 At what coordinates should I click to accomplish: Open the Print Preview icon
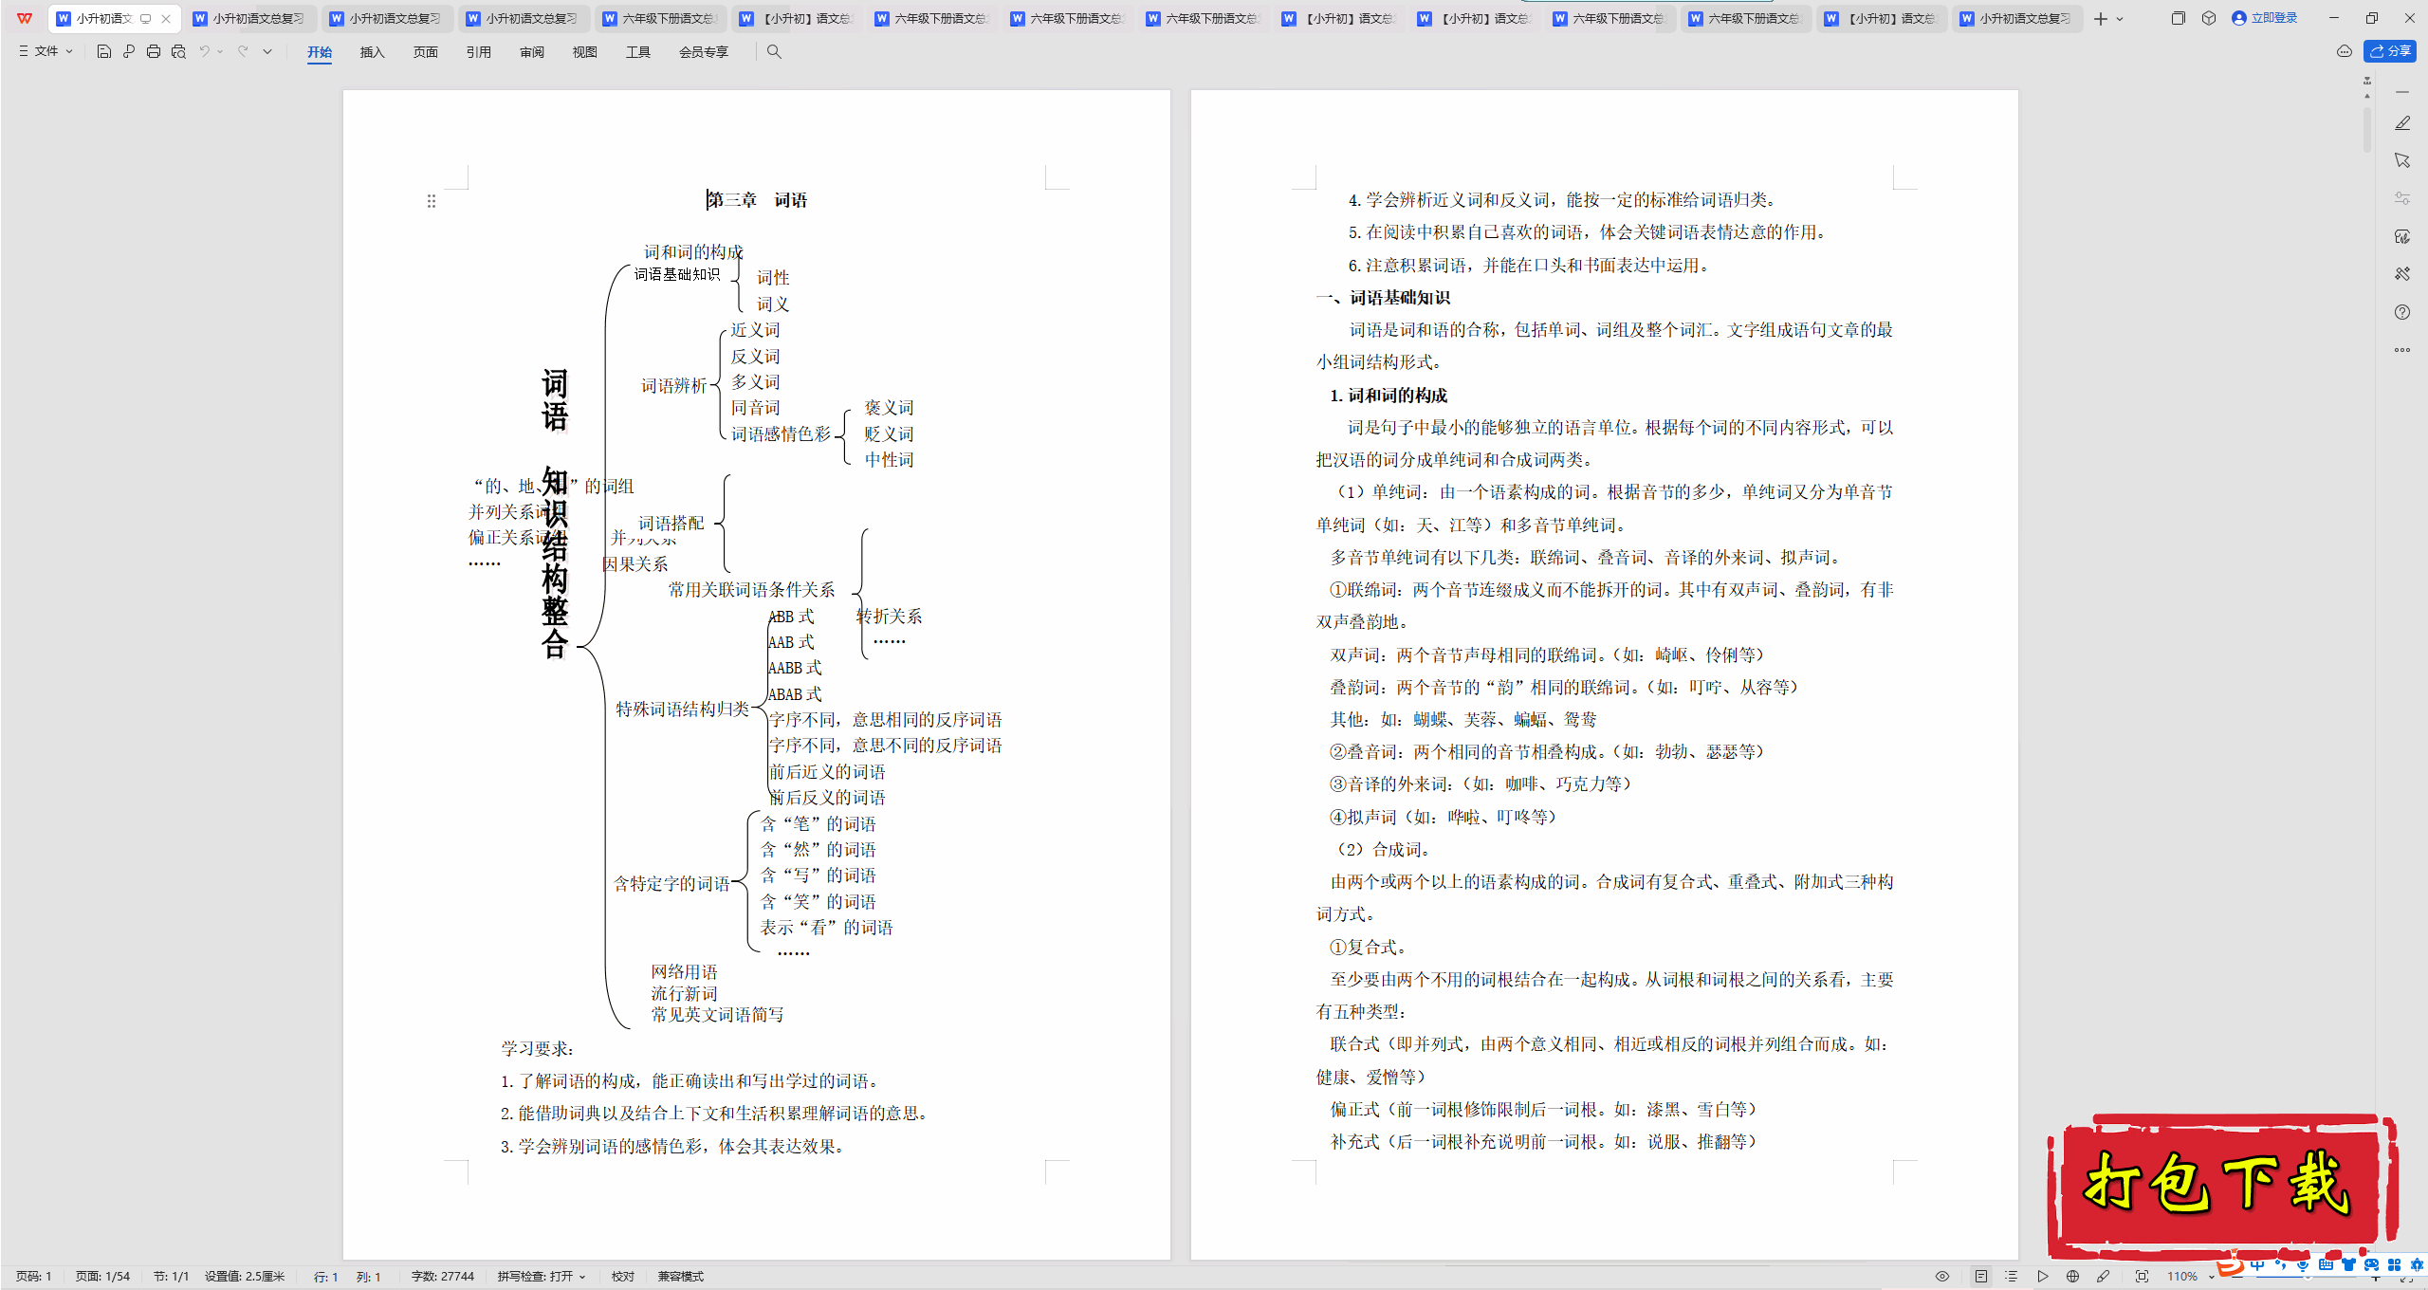tap(178, 51)
